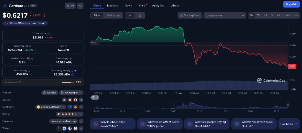Open Cardano's Reddit social link
Viewport: 302px width, 133px height.
pyautogui.click(x=70, y=100)
